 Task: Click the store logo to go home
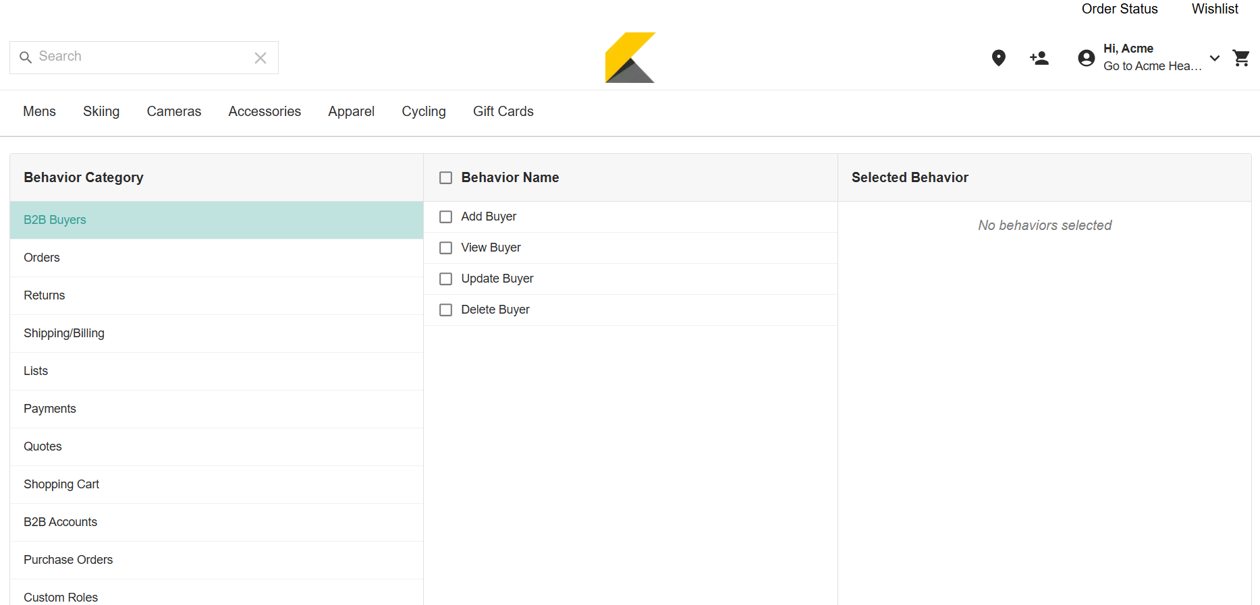point(630,57)
